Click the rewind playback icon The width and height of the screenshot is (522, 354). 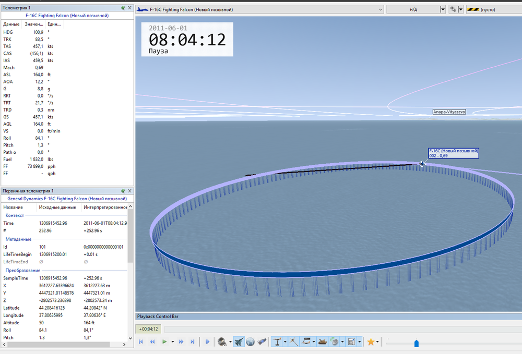point(152,342)
